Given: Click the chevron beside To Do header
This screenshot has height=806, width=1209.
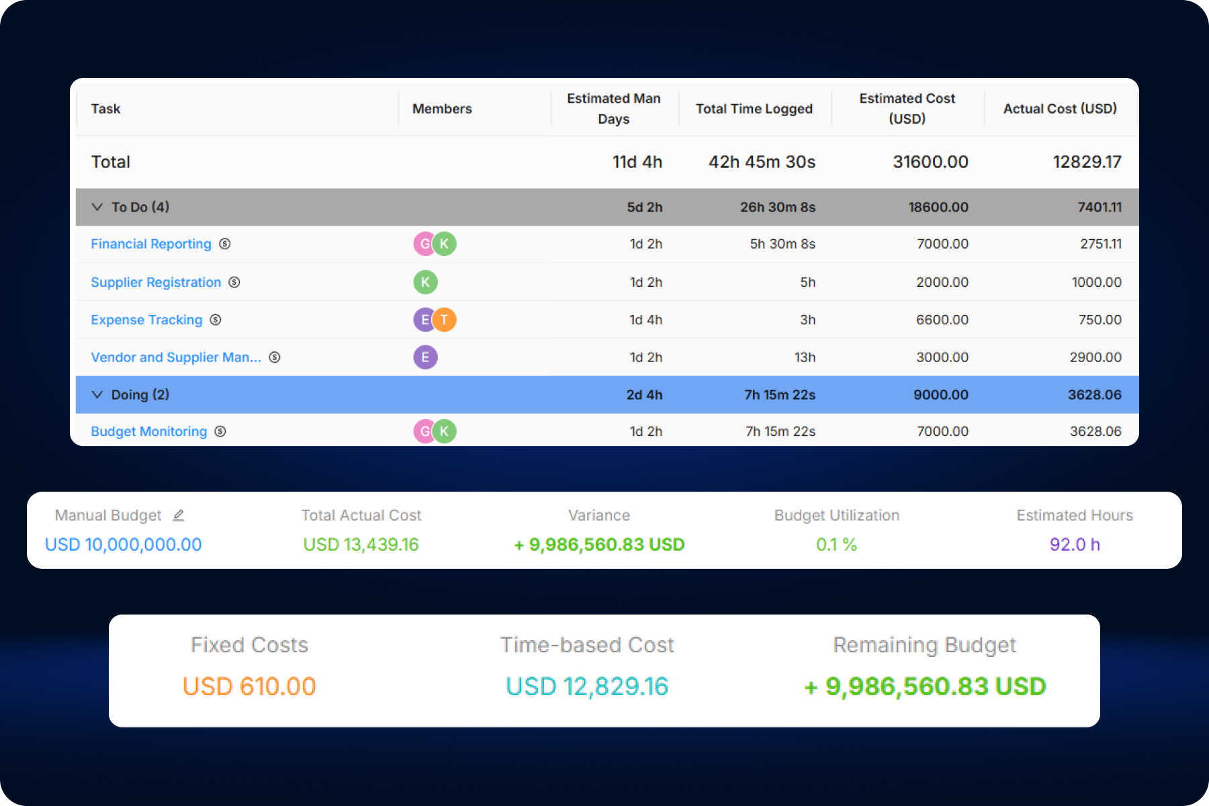Looking at the screenshot, I should click(x=97, y=207).
